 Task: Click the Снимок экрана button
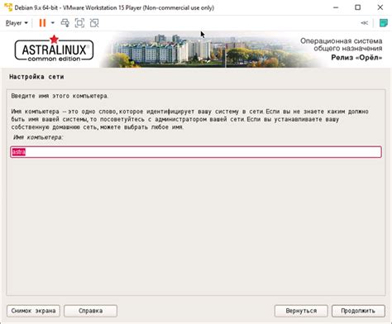coord(33,311)
